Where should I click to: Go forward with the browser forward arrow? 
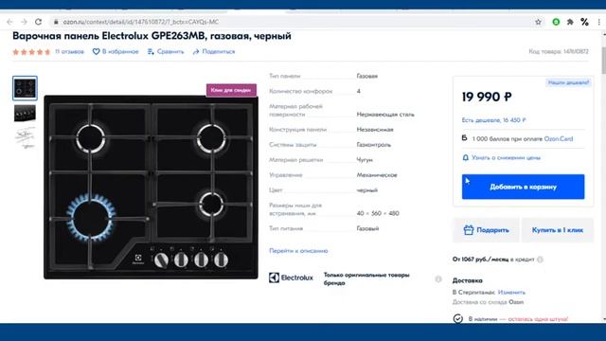tap(24, 22)
